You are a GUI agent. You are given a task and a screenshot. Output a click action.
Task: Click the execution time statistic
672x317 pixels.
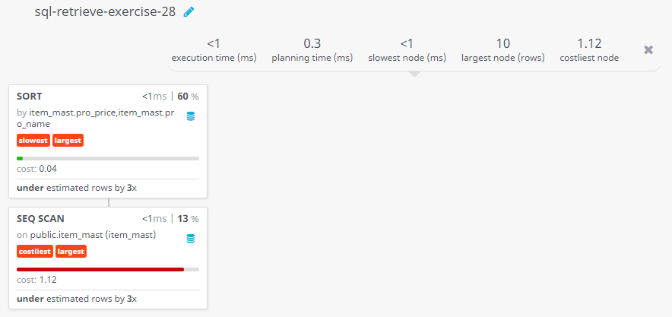pyautogui.click(x=214, y=50)
